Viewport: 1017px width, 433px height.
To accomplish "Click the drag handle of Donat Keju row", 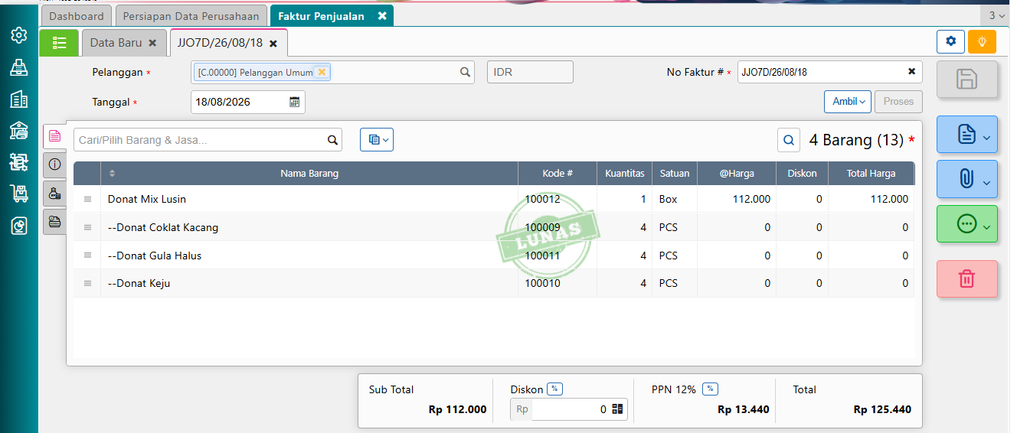I will click(x=87, y=283).
